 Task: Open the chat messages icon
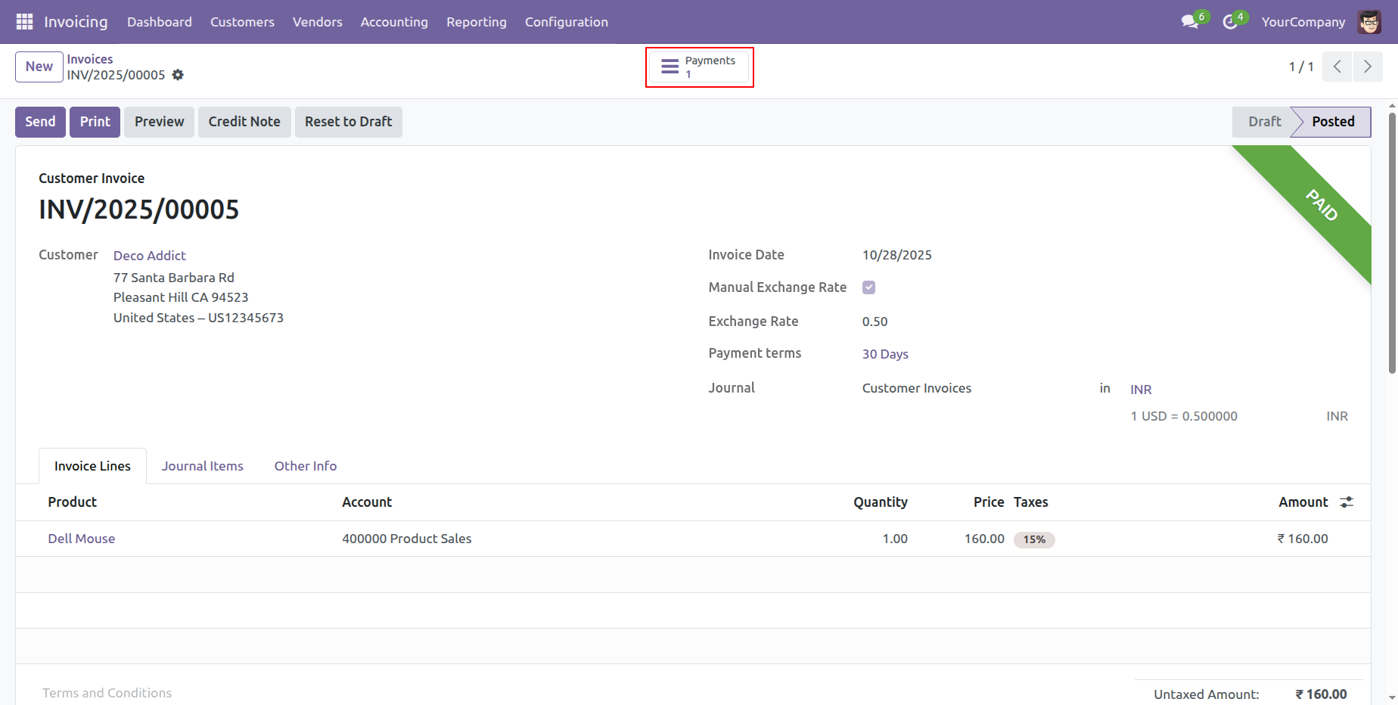point(1190,22)
